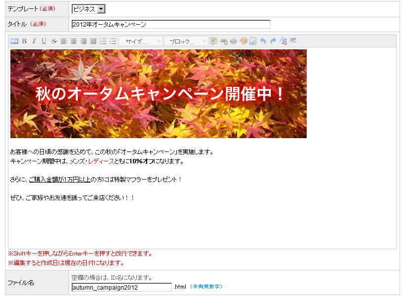The image size is (405, 301).
Task: Open the テンプレート dropdown showing ビジネス
Action: (88, 9)
